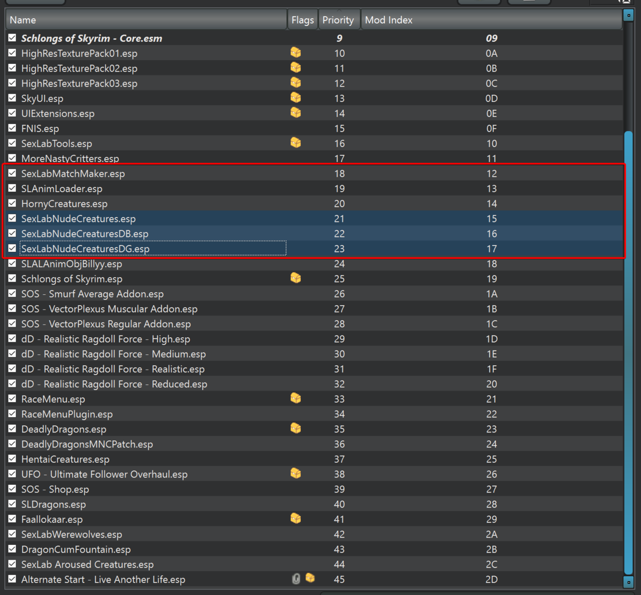641x595 pixels.
Task: Click the archive flag icon for Schlongs of Skyrim.esp
Action: click(x=296, y=278)
